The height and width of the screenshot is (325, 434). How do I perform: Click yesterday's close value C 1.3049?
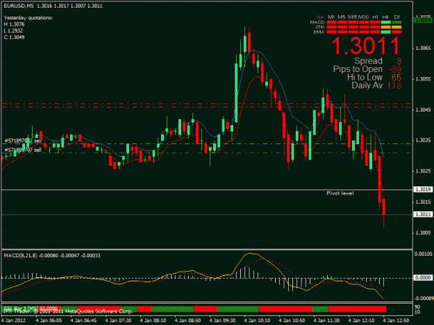click(14, 37)
